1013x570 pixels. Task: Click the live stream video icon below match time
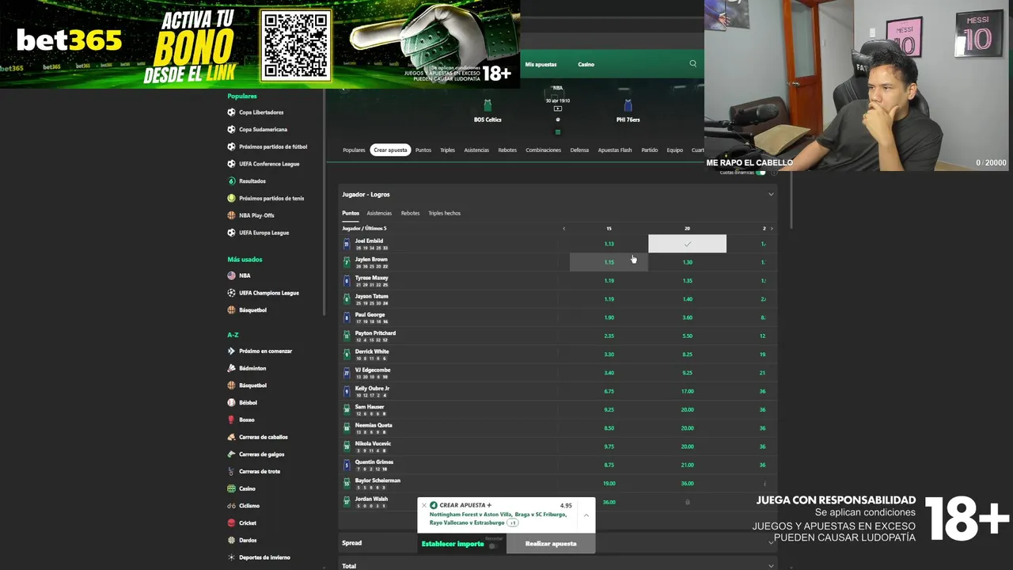click(557, 108)
